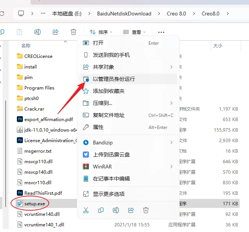Screen dimensions: 249x232
Task: Select msvcp110.dll file
Action: click(x=38, y=161)
